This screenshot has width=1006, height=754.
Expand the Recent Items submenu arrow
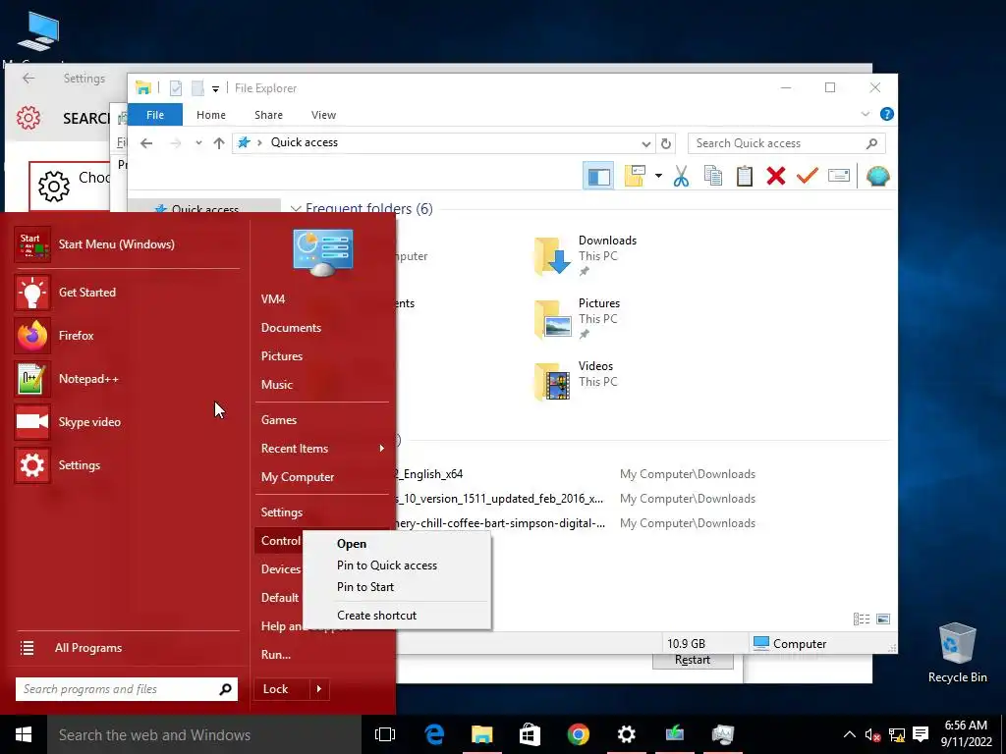click(x=382, y=448)
